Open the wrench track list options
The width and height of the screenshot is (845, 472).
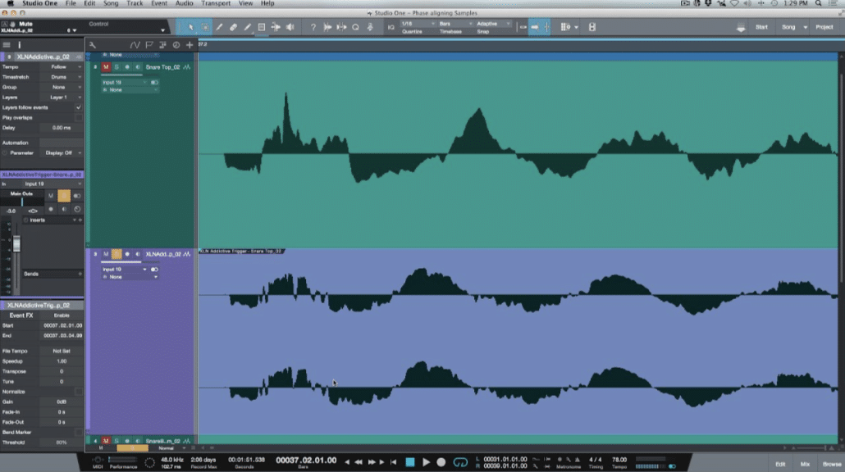click(x=93, y=45)
